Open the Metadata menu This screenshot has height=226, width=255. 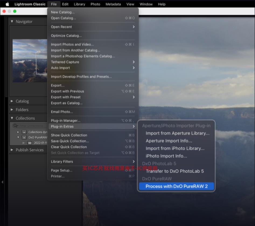pyautogui.click(x=113, y=4)
